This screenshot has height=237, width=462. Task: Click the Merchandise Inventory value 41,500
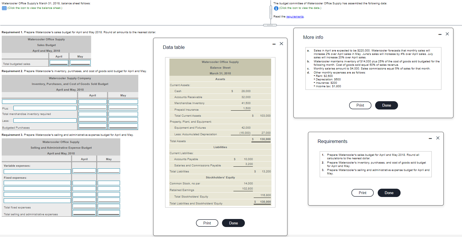click(x=246, y=103)
